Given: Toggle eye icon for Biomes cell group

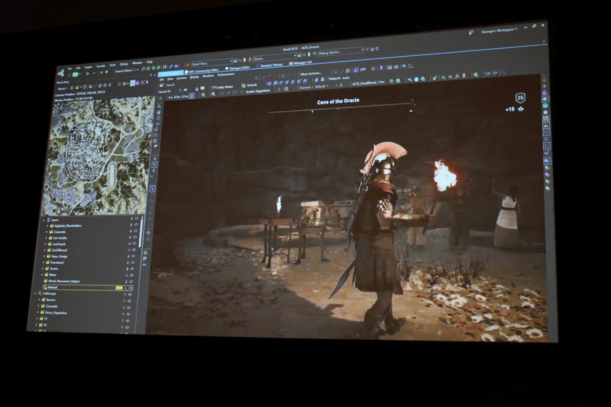Looking at the screenshot, I should [x=129, y=301].
